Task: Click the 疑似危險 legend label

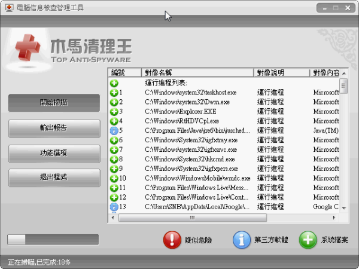Action: (x=198, y=240)
